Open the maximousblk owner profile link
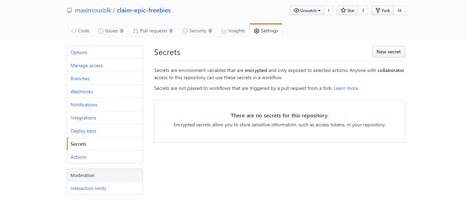This screenshot has height=200, width=466. 93,10
